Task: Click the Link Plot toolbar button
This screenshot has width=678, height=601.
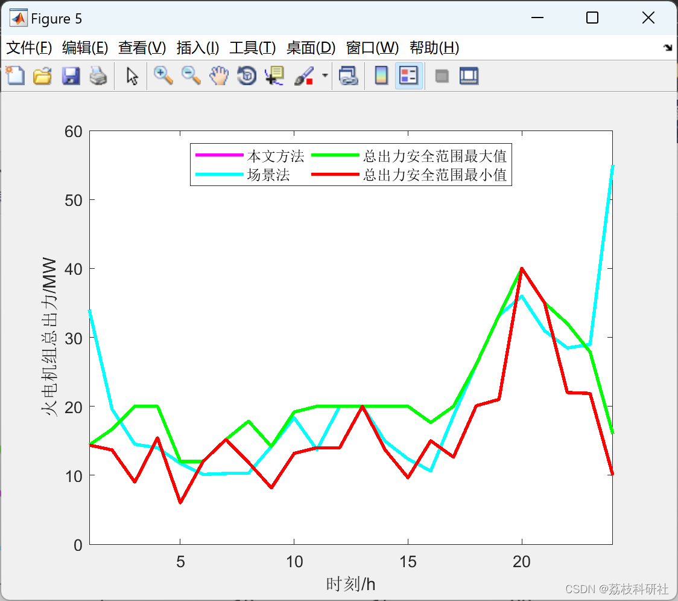Action: point(348,76)
